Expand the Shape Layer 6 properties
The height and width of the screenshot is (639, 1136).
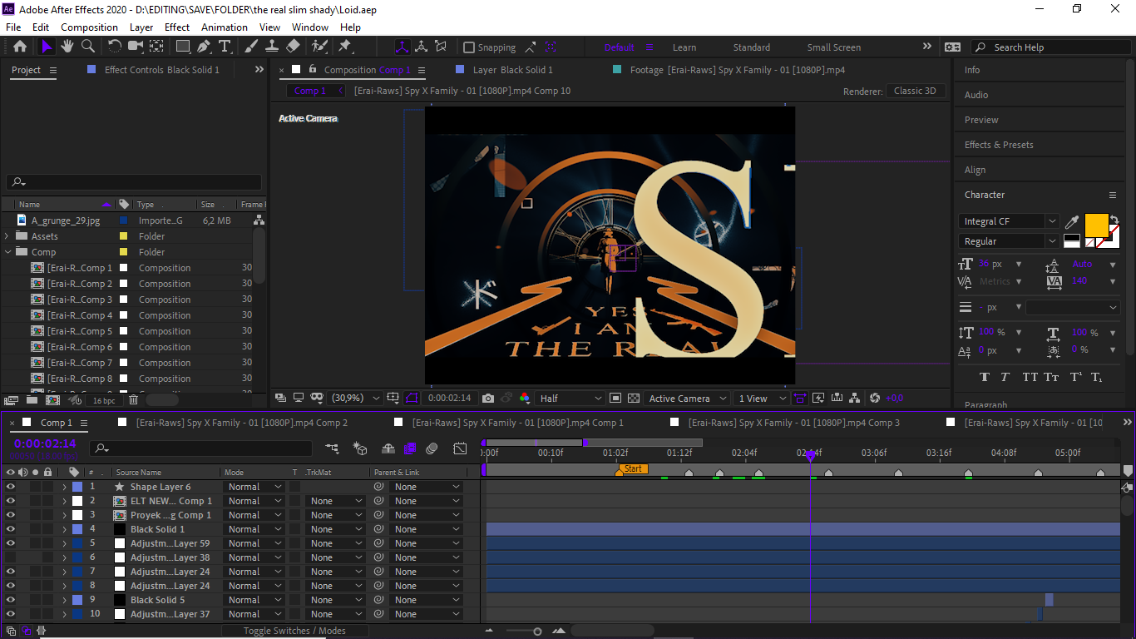point(64,487)
